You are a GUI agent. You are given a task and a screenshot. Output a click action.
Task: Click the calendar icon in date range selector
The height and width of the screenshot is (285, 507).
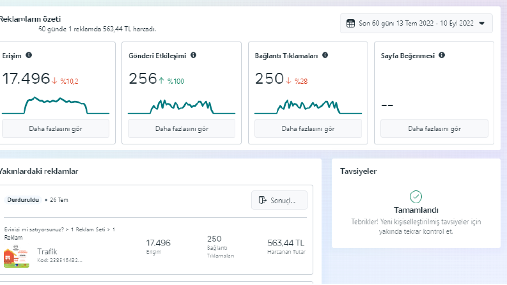click(350, 23)
